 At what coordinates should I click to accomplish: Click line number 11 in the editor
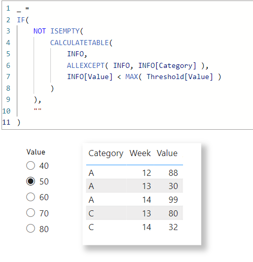pyautogui.click(x=6, y=122)
